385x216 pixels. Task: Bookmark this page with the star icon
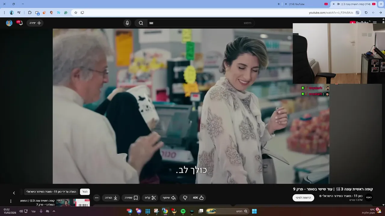76,13
